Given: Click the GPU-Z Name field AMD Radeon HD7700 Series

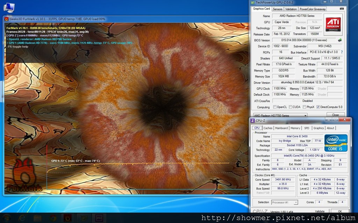Looking at the screenshot, I should pyautogui.click(x=297, y=16).
